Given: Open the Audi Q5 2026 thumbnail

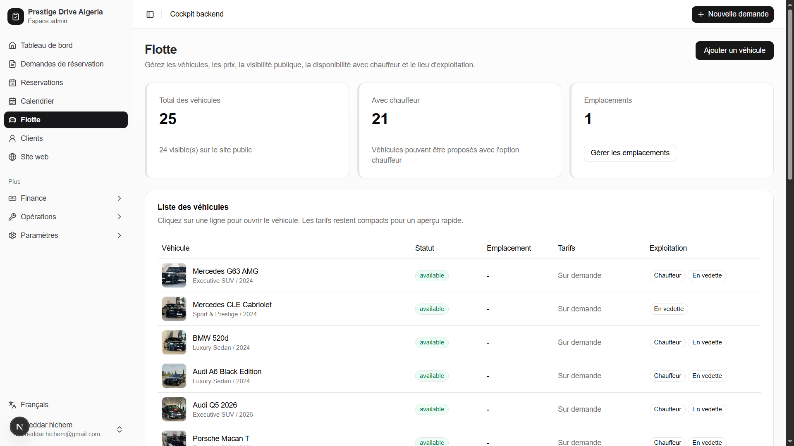Looking at the screenshot, I should (174, 409).
